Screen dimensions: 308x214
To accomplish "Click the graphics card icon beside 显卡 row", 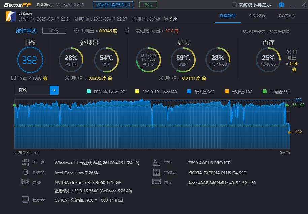I will [x=25, y=182].
